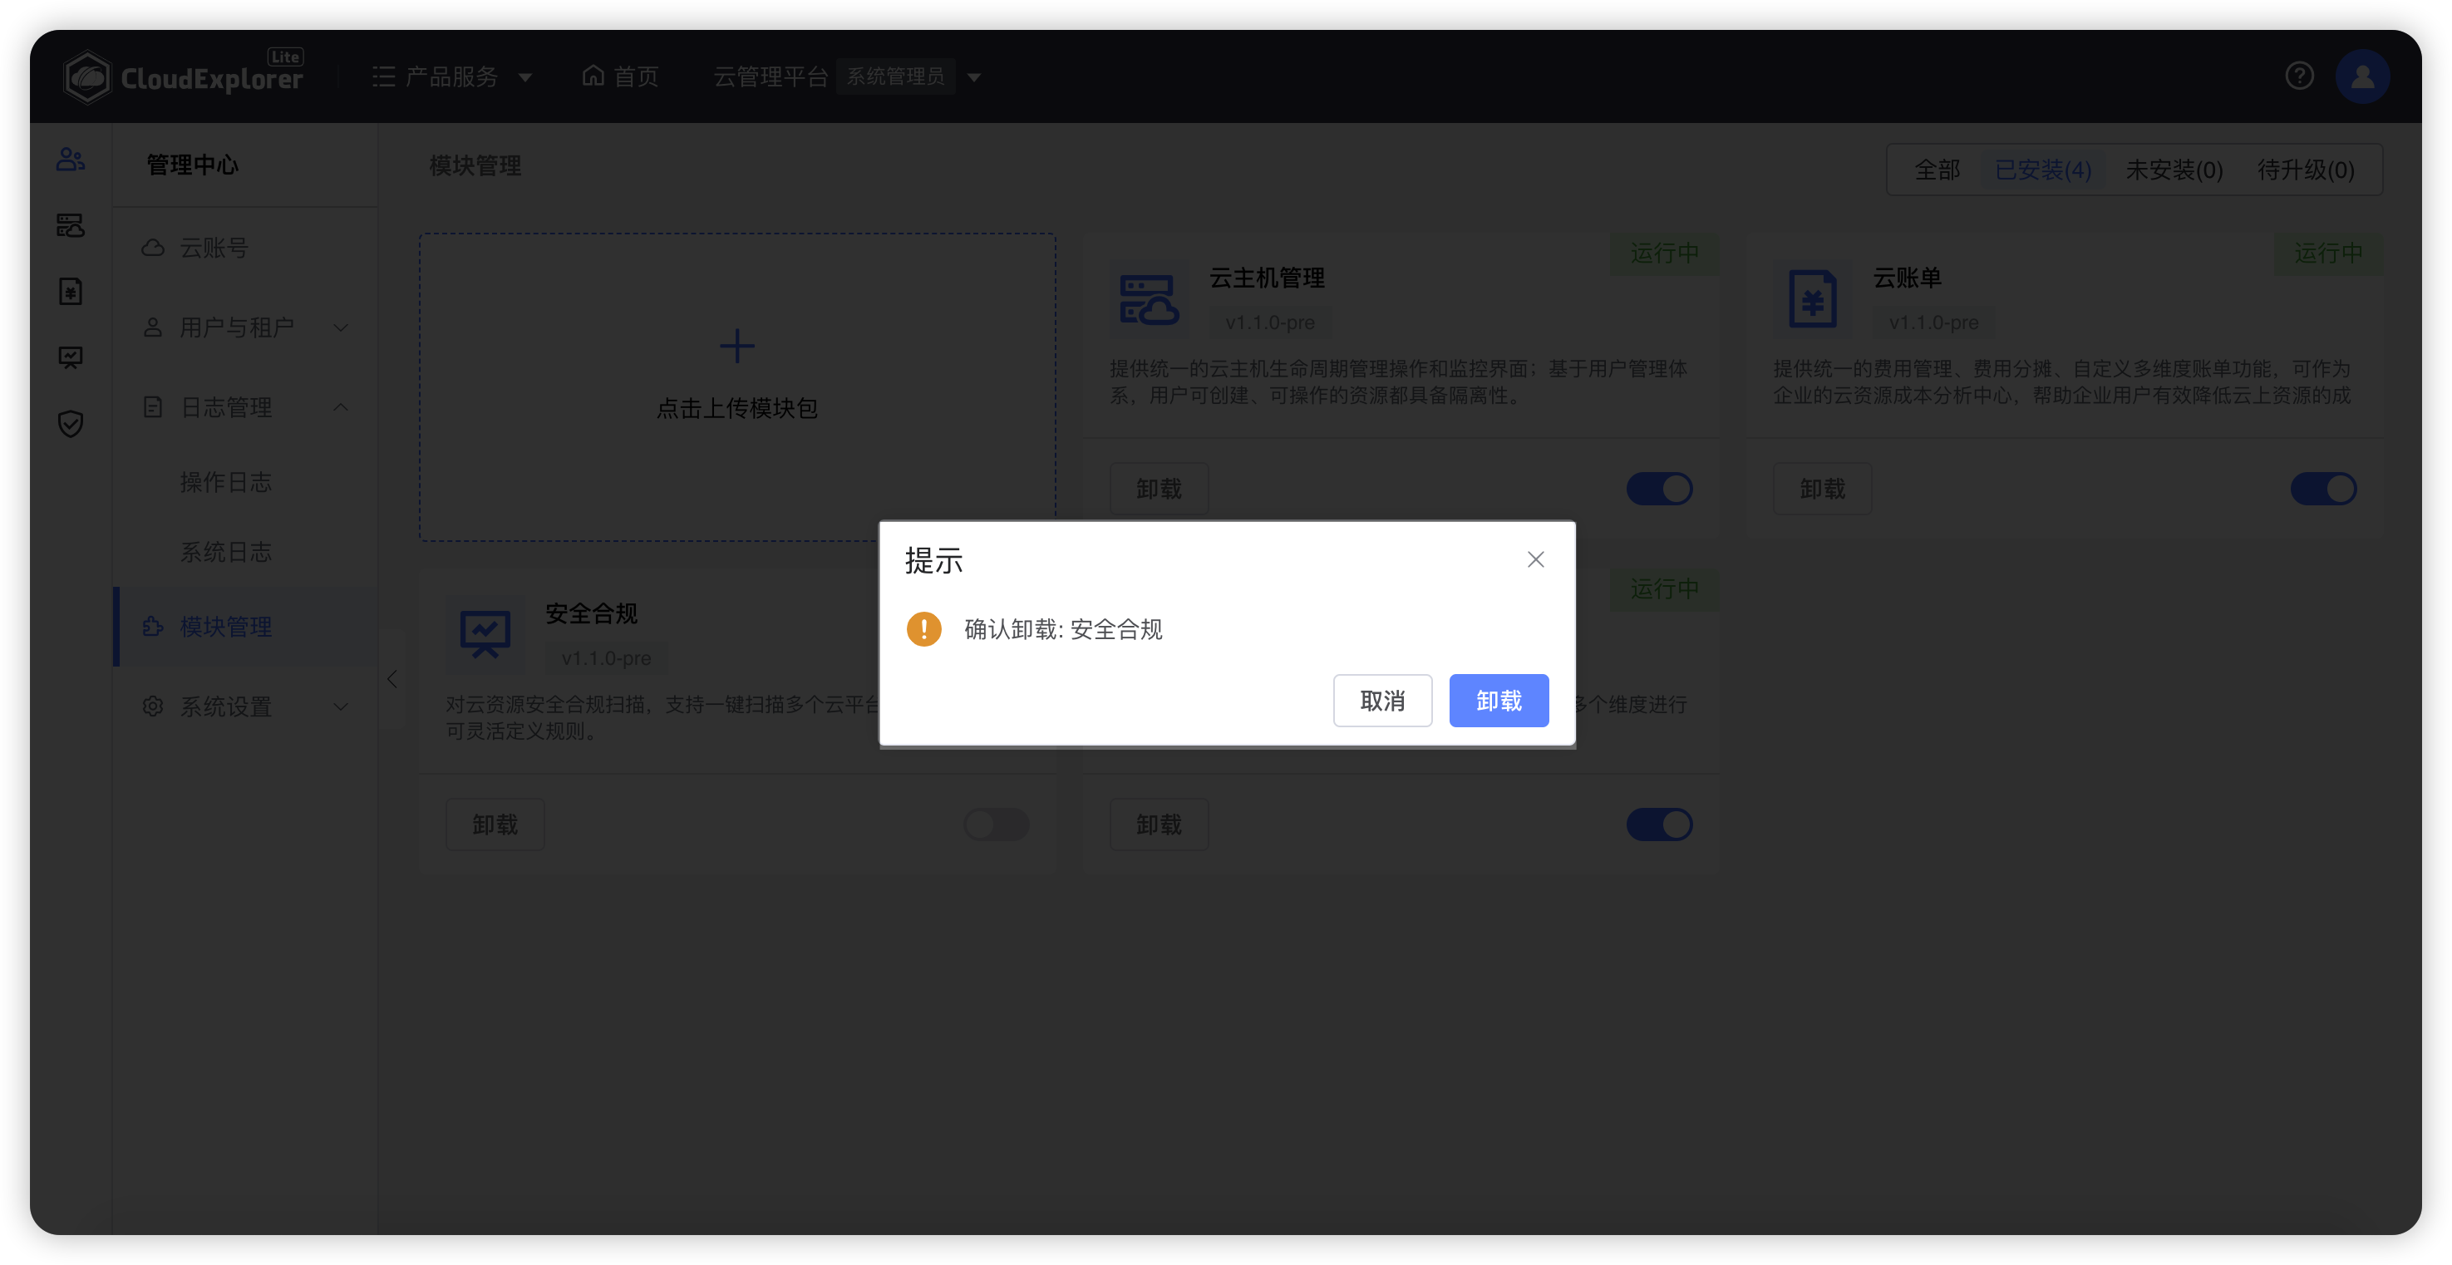Expand the 系统设置 menu chevron

341,707
